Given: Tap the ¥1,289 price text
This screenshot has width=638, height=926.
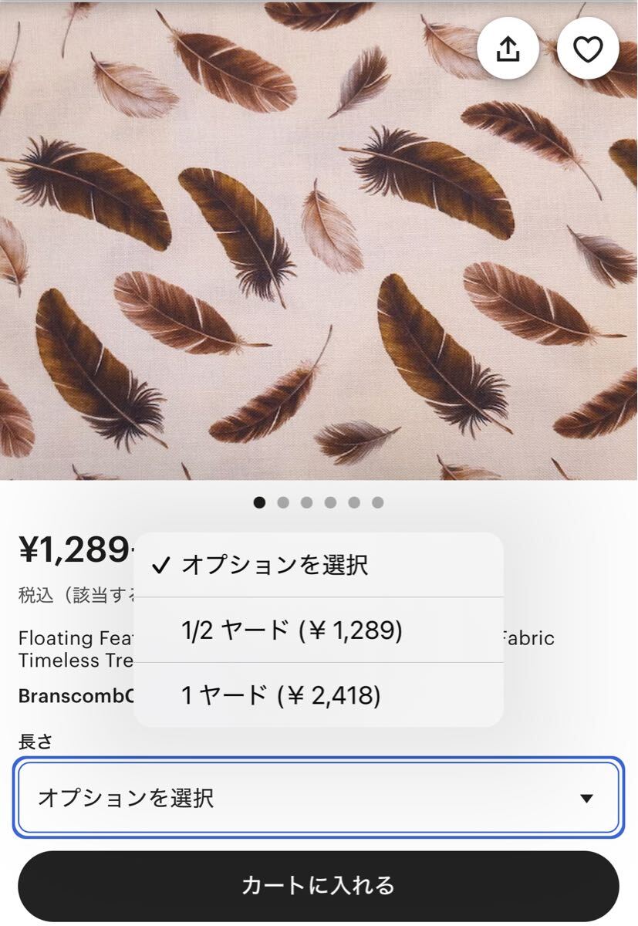Looking at the screenshot, I should coord(75,549).
